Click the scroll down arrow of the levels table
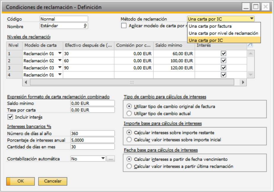 point(251,75)
